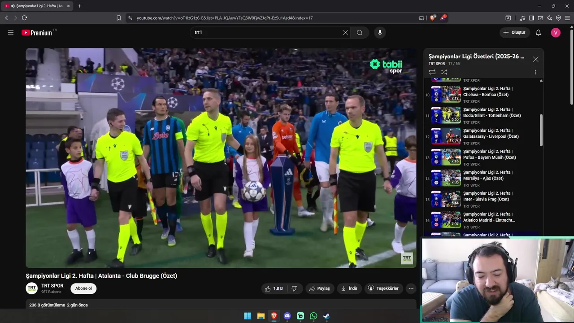Open Brave Rewards triangle icon
Viewport: 574px width, 323px height.
pyautogui.click(x=443, y=18)
